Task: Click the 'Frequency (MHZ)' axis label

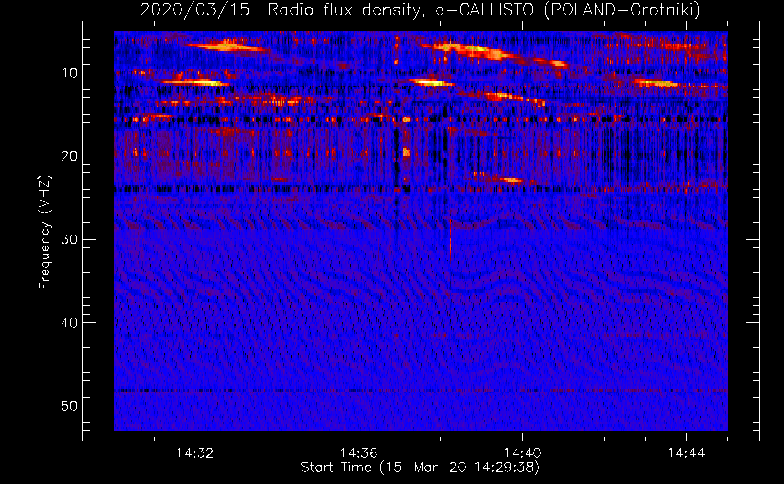Action: [45, 232]
